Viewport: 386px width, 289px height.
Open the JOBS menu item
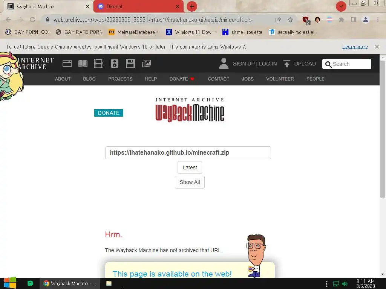tap(247, 79)
